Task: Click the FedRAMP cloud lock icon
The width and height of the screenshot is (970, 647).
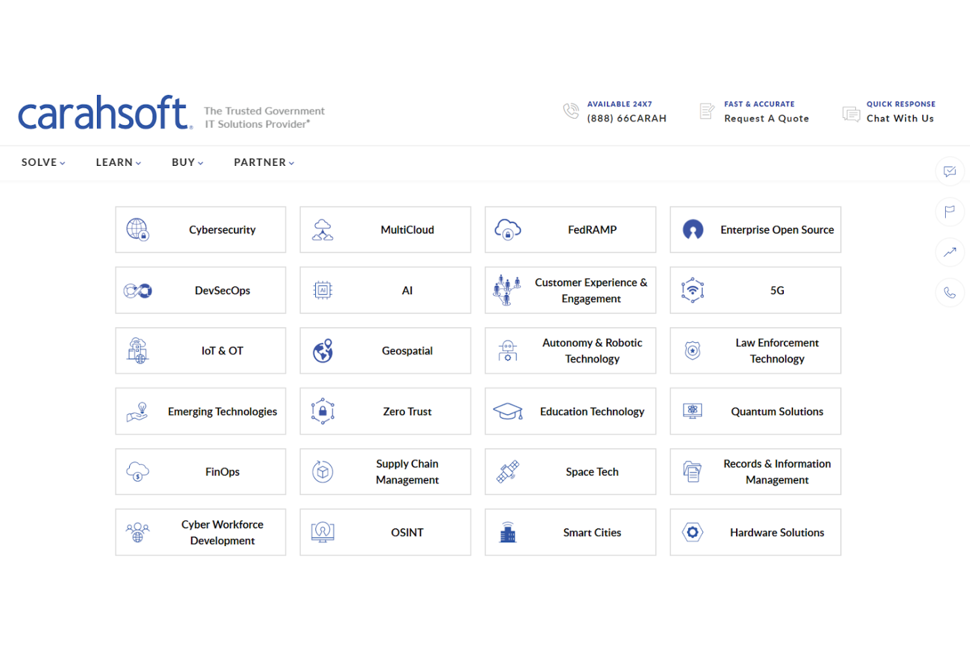Action: click(508, 229)
